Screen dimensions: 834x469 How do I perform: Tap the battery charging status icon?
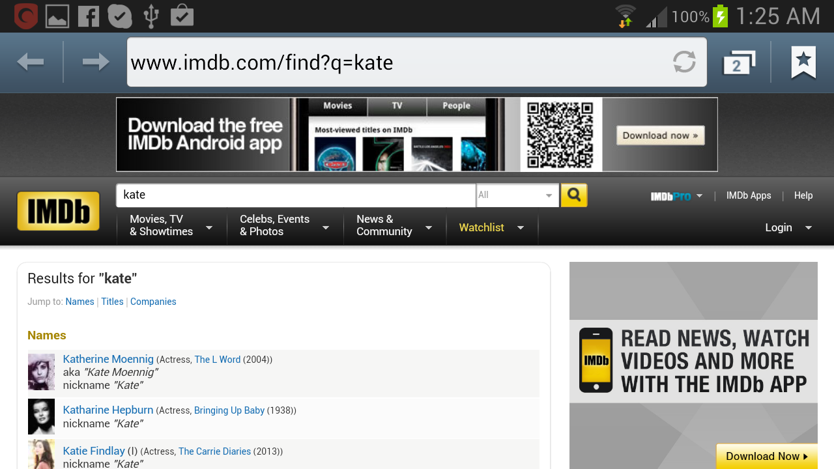click(720, 16)
